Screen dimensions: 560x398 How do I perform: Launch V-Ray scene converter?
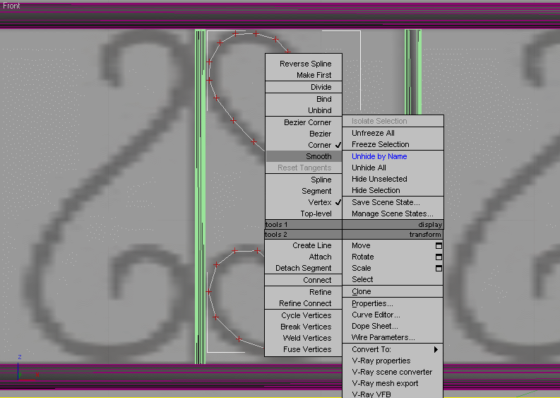click(x=392, y=373)
